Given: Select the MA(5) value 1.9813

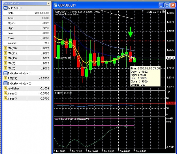Looking at the screenshot, I should (x=45, y=63).
